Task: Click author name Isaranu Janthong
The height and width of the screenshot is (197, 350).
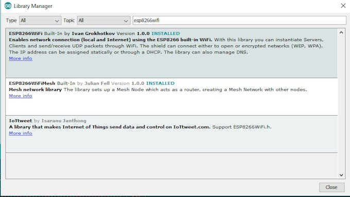Action: (x=64, y=121)
